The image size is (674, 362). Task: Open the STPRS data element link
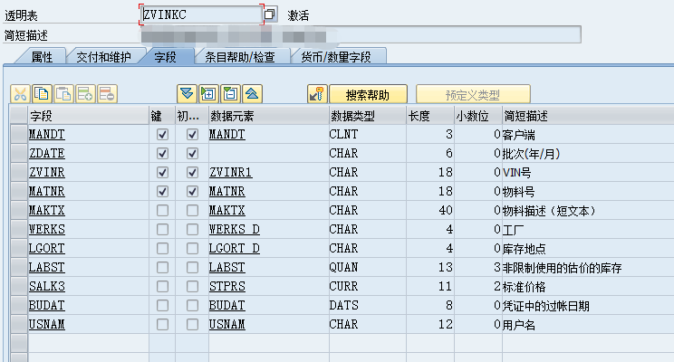click(x=227, y=286)
